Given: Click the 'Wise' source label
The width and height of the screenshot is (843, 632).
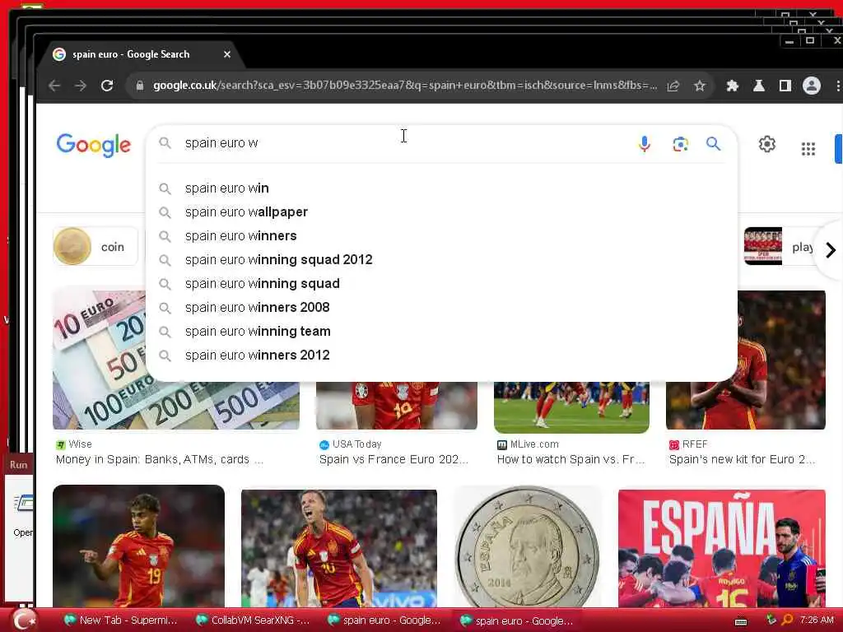Looking at the screenshot, I should [x=80, y=444].
